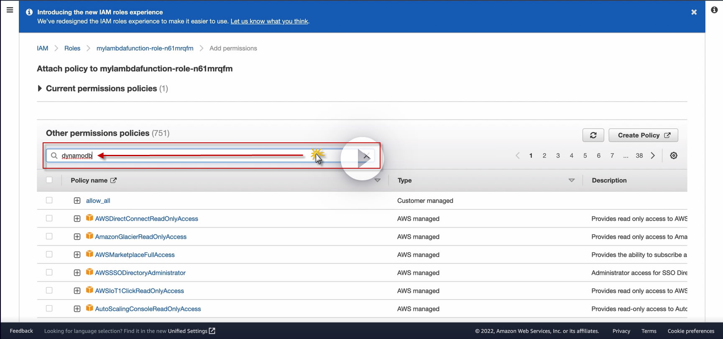The width and height of the screenshot is (723, 339).
Task: Dismiss the new IAM roles experience banner
Action: [x=694, y=12]
